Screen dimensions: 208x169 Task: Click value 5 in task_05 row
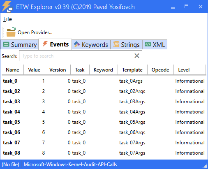pos(44,122)
